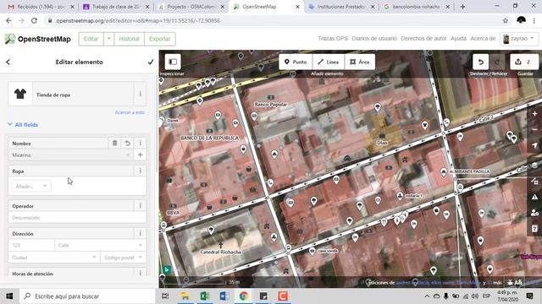Open info for Tienda de ropa preset
Image resolution: width=542 pixels, height=304 pixels.
point(140,94)
